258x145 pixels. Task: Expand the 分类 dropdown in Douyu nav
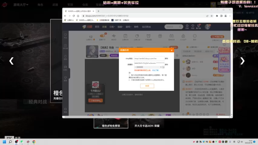[x=112, y=27]
